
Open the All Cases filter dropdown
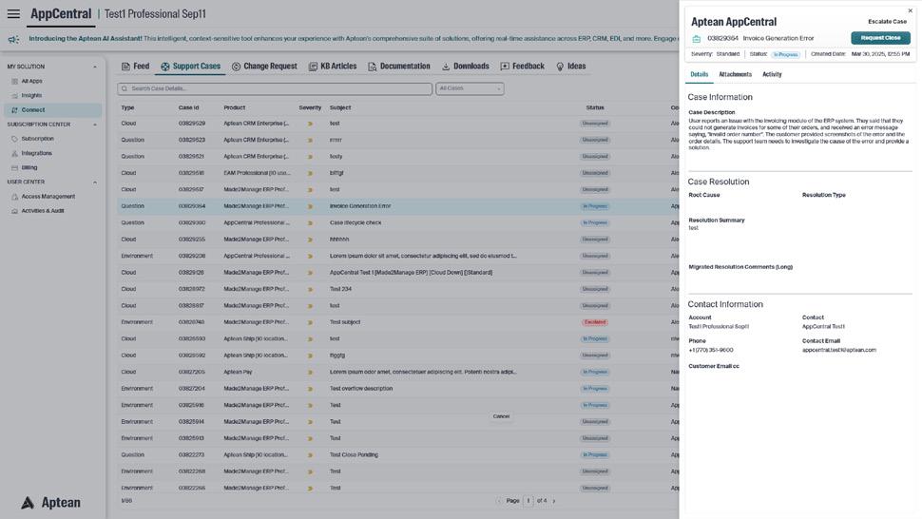click(470, 88)
